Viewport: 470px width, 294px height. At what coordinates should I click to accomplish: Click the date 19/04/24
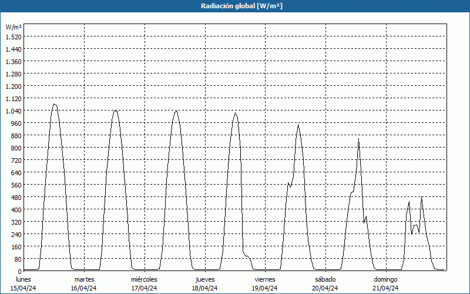point(265,288)
